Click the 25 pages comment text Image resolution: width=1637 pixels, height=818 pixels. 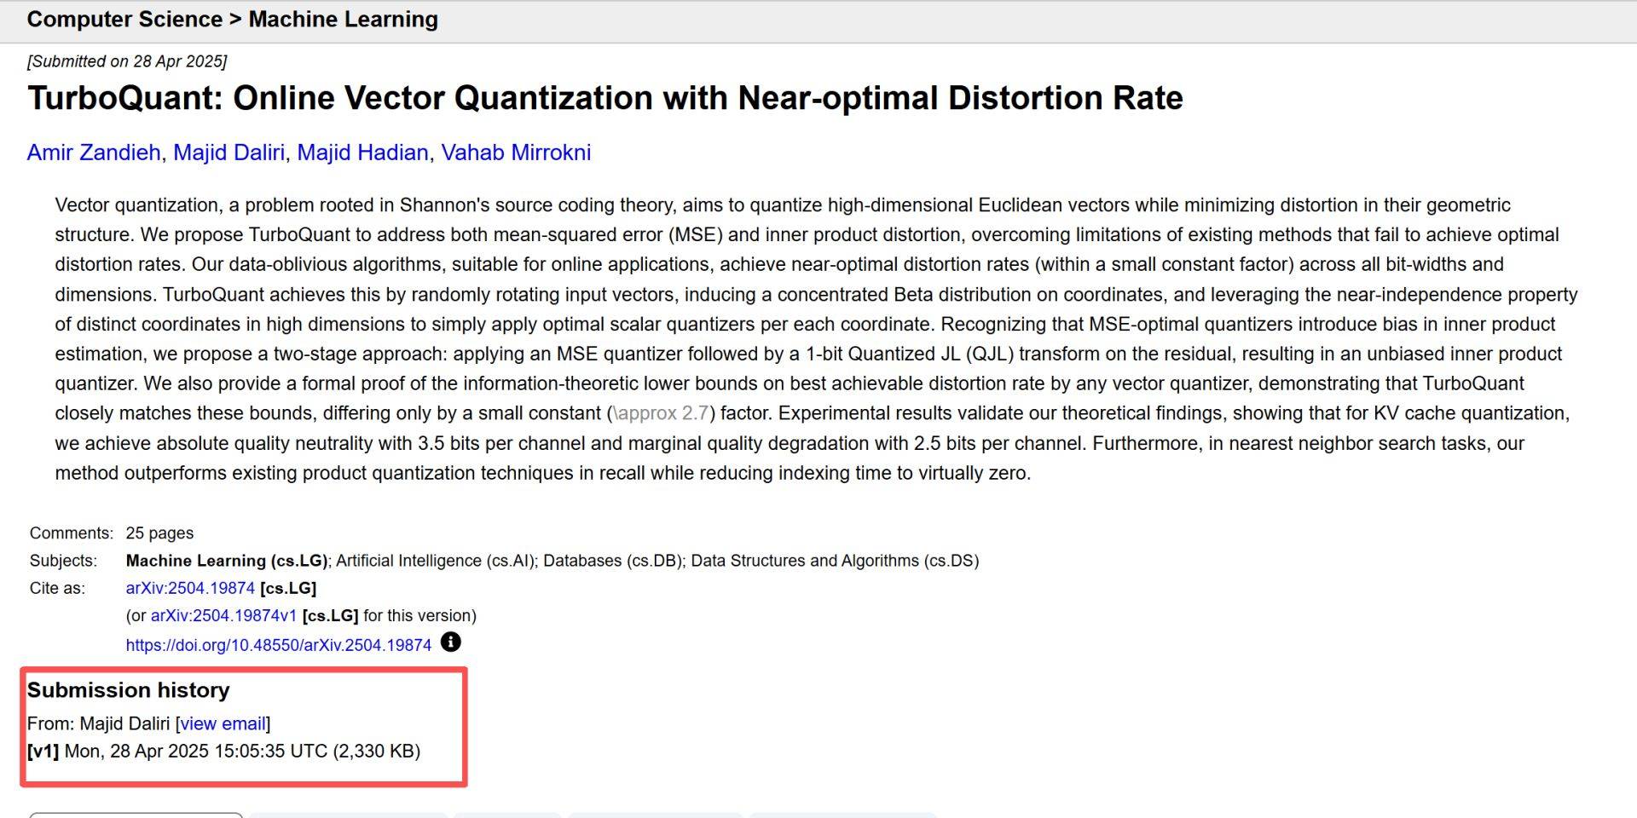(x=159, y=533)
